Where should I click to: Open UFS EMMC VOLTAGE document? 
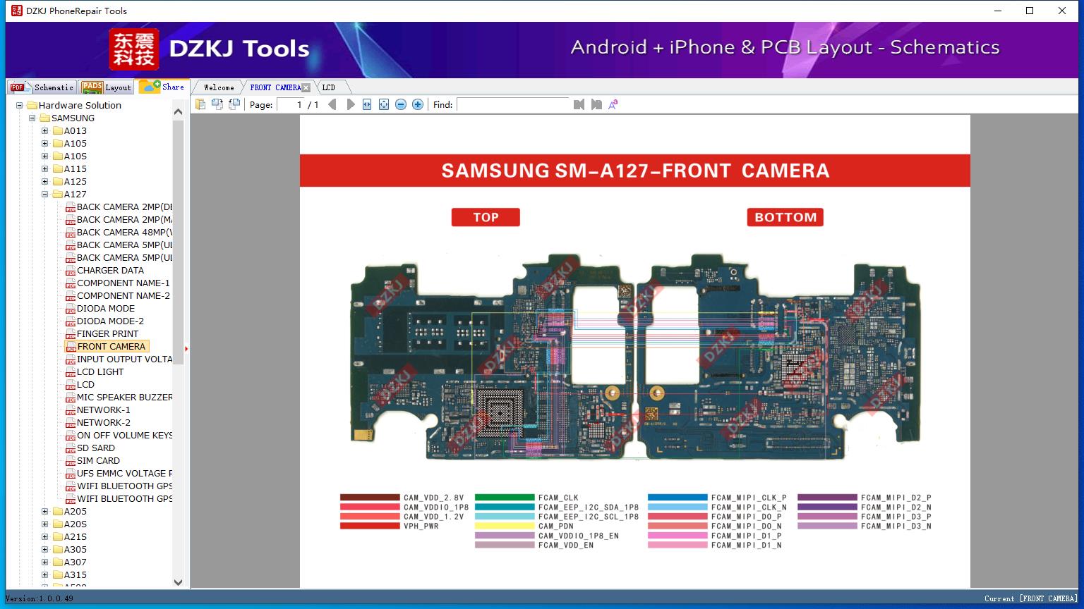point(124,474)
